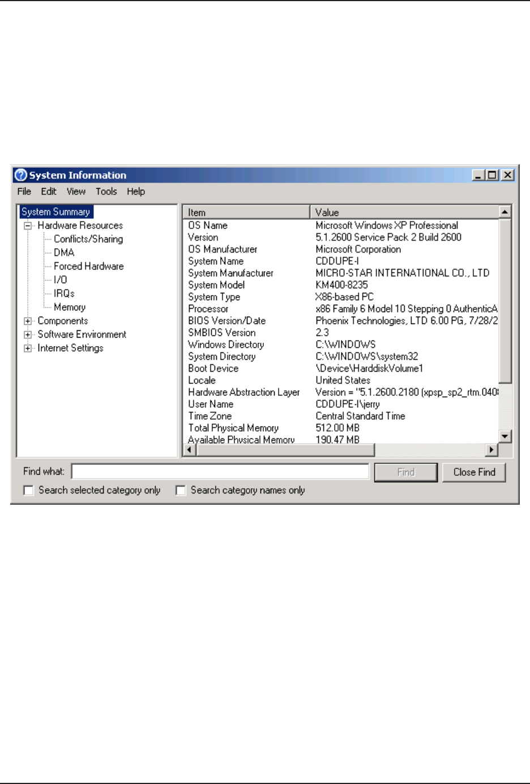This screenshot has width=530, height=784.
Task: Click the System Directory item
Action: (x=222, y=356)
